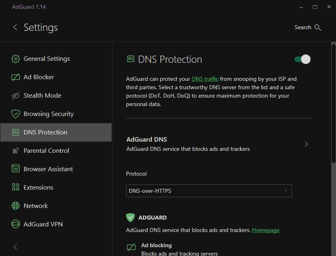Turn off the DNS Protection toggle
The width and height of the screenshot is (336, 256).
[302, 60]
